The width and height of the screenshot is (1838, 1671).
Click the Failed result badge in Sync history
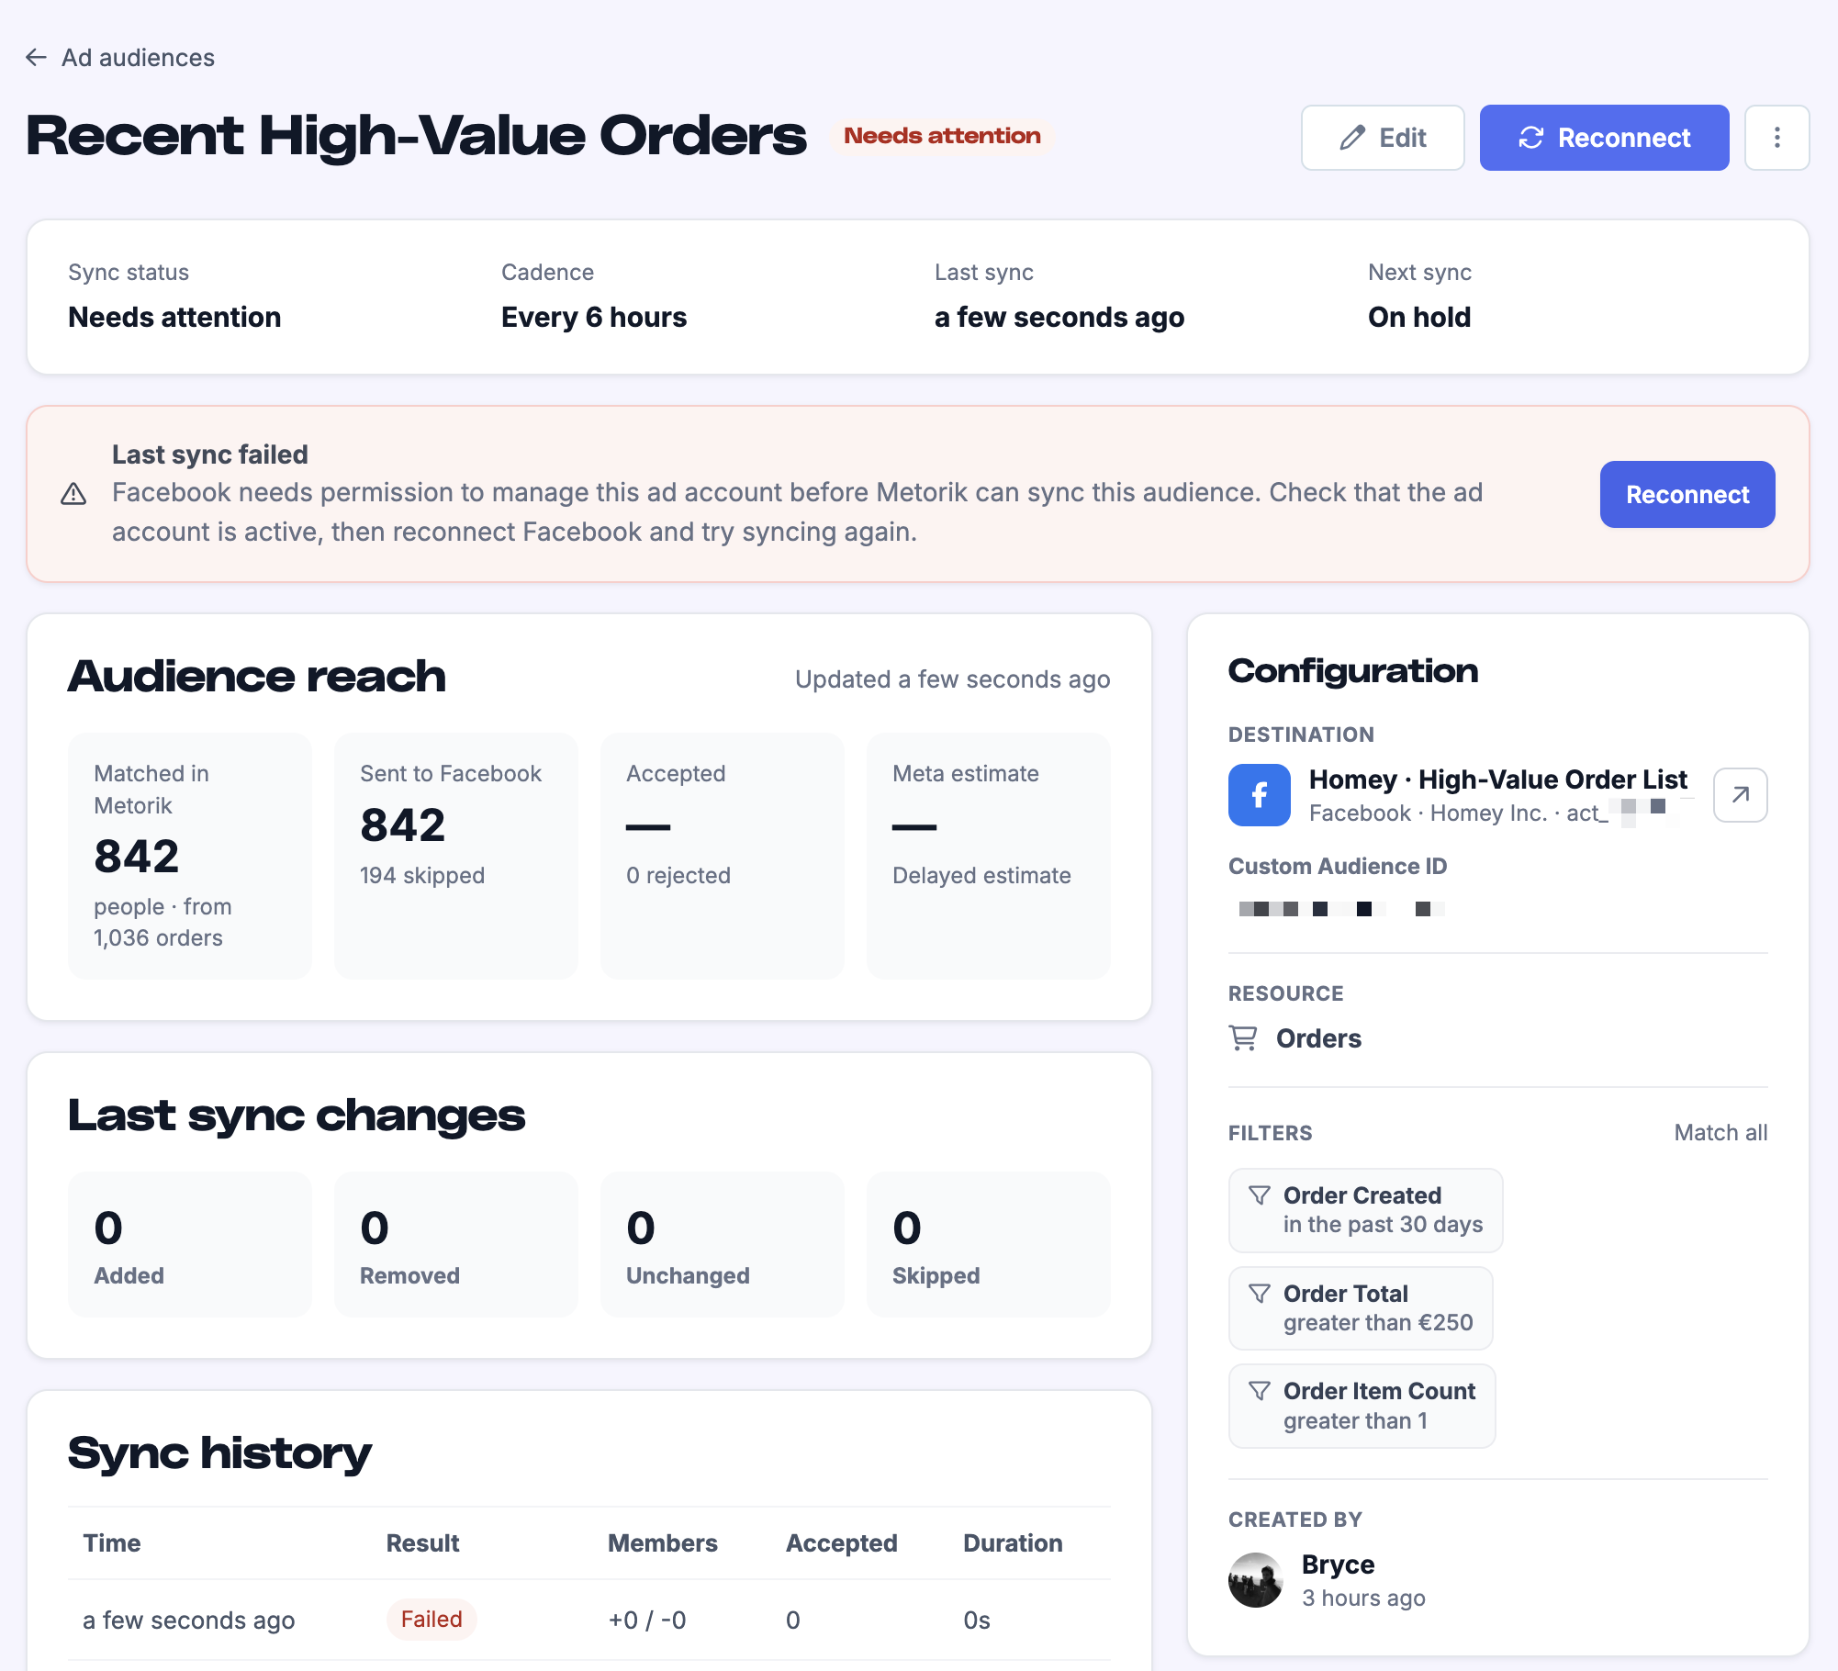pos(431,1619)
